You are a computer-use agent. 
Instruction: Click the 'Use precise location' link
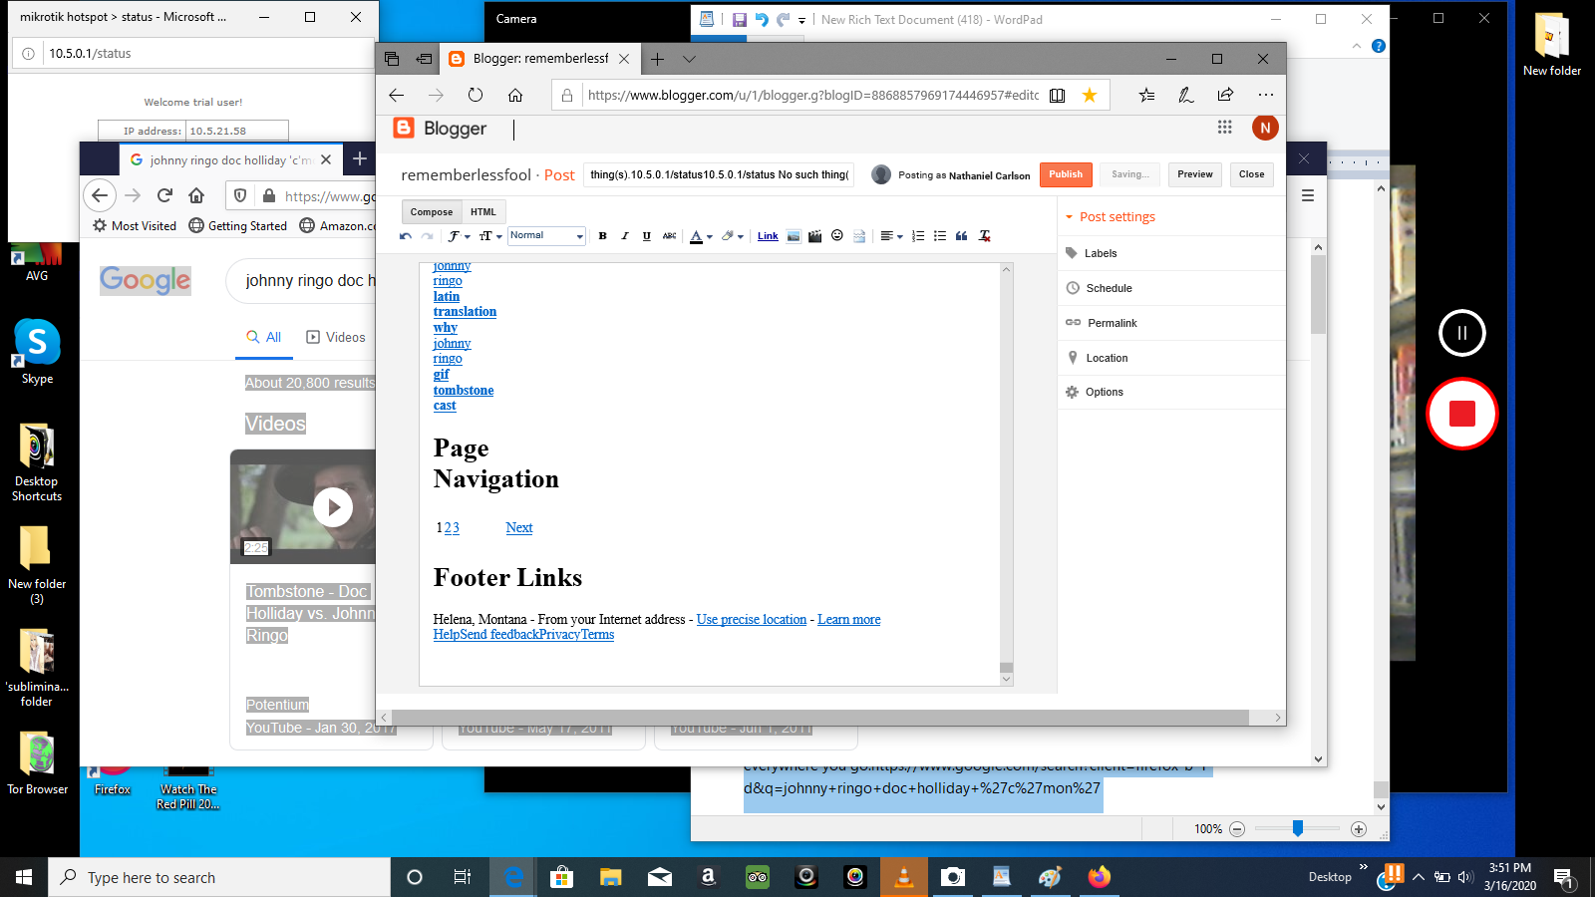[x=752, y=620]
